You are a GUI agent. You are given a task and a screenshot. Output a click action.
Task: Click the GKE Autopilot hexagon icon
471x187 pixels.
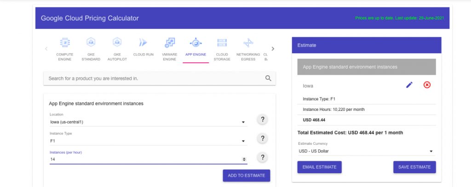pyautogui.click(x=117, y=42)
